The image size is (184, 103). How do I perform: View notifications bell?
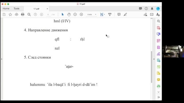coord(152,9)
